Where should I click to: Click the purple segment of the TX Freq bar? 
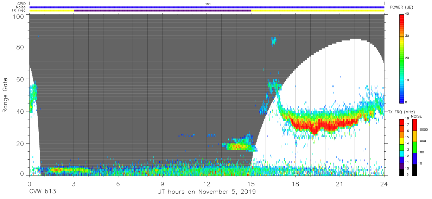(x=163, y=11)
